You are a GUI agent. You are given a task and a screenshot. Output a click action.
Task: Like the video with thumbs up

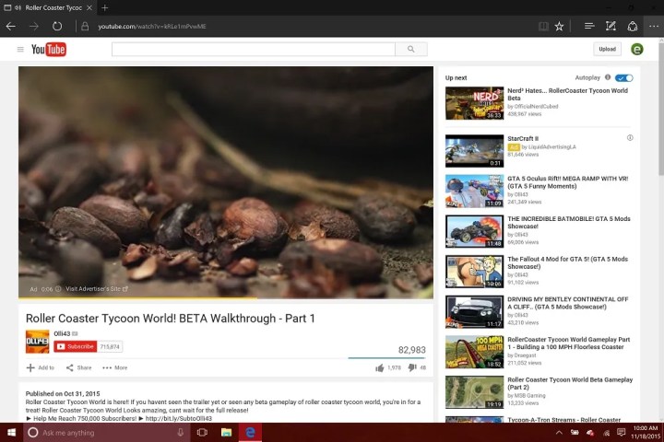(x=379, y=368)
